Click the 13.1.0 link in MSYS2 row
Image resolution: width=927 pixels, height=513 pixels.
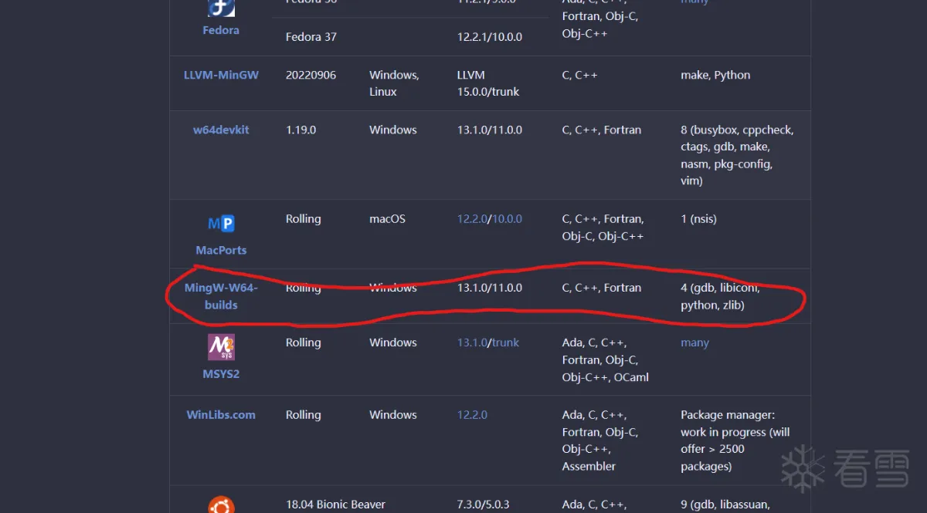point(472,343)
